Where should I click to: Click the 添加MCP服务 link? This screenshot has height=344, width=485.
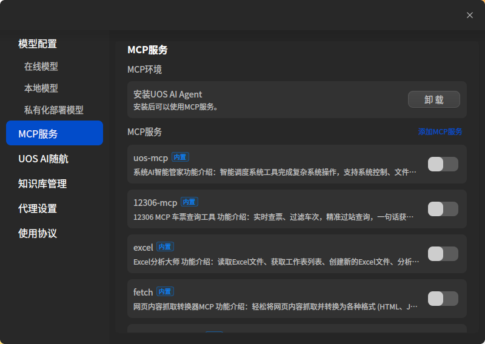tap(440, 131)
